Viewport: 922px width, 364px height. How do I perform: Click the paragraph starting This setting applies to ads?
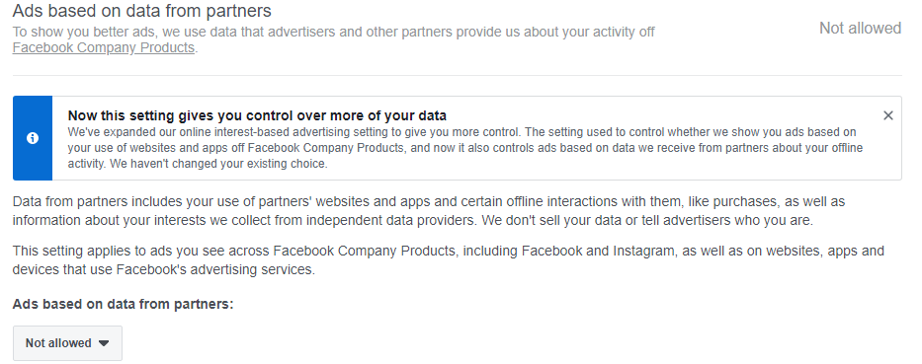pyautogui.click(x=448, y=260)
